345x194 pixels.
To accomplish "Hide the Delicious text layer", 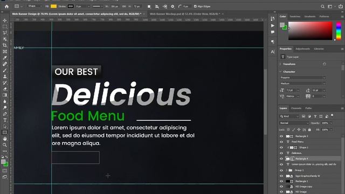I will 281,153.
